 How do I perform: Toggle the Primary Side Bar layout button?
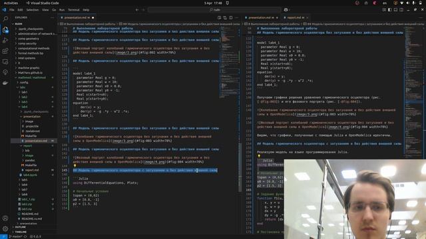tap(389, 10)
